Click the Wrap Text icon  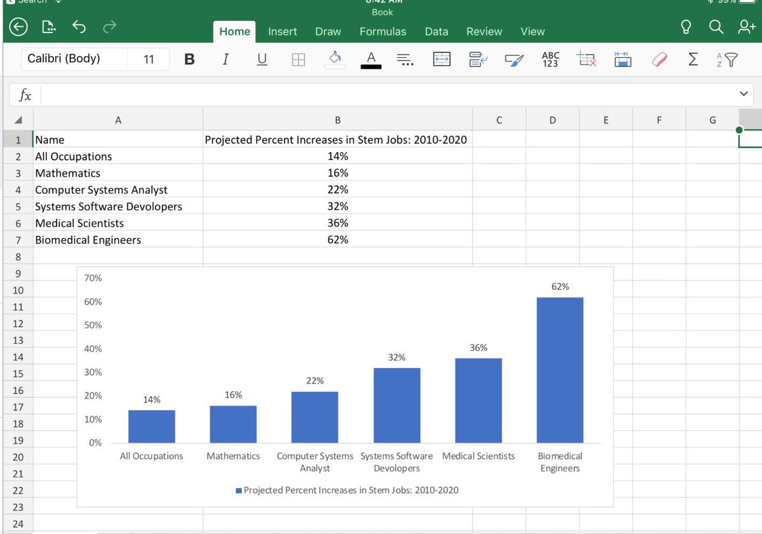click(x=478, y=60)
